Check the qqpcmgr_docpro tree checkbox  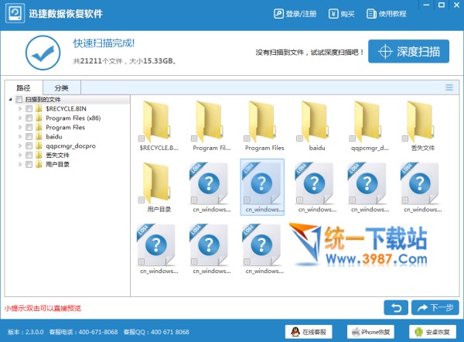point(29,145)
